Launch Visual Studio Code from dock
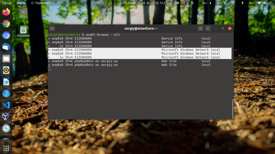Screen dimensions: 275x154 point(6,105)
